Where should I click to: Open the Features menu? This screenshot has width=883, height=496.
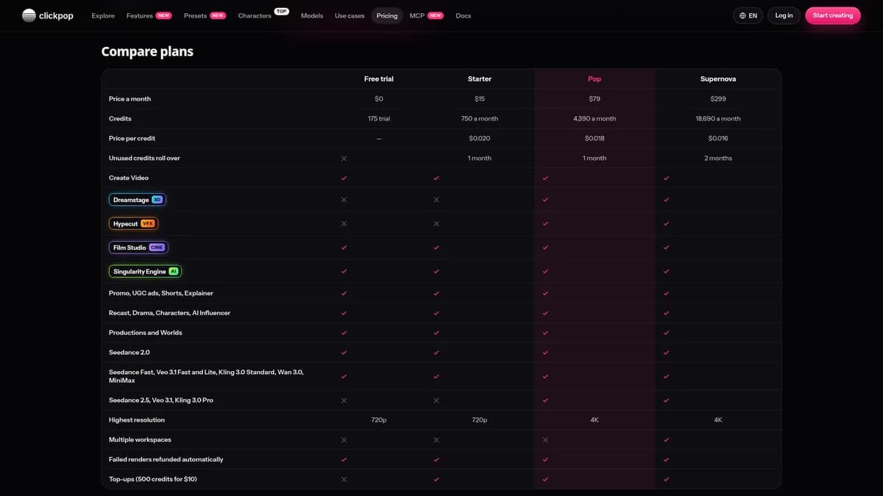coord(149,15)
